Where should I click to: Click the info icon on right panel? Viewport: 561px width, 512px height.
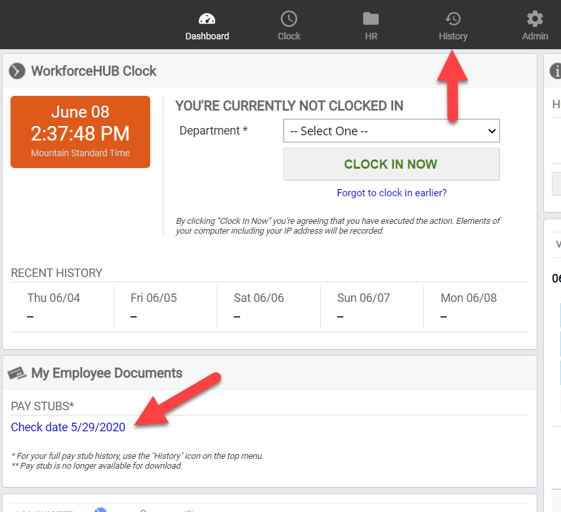tap(556, 71)
